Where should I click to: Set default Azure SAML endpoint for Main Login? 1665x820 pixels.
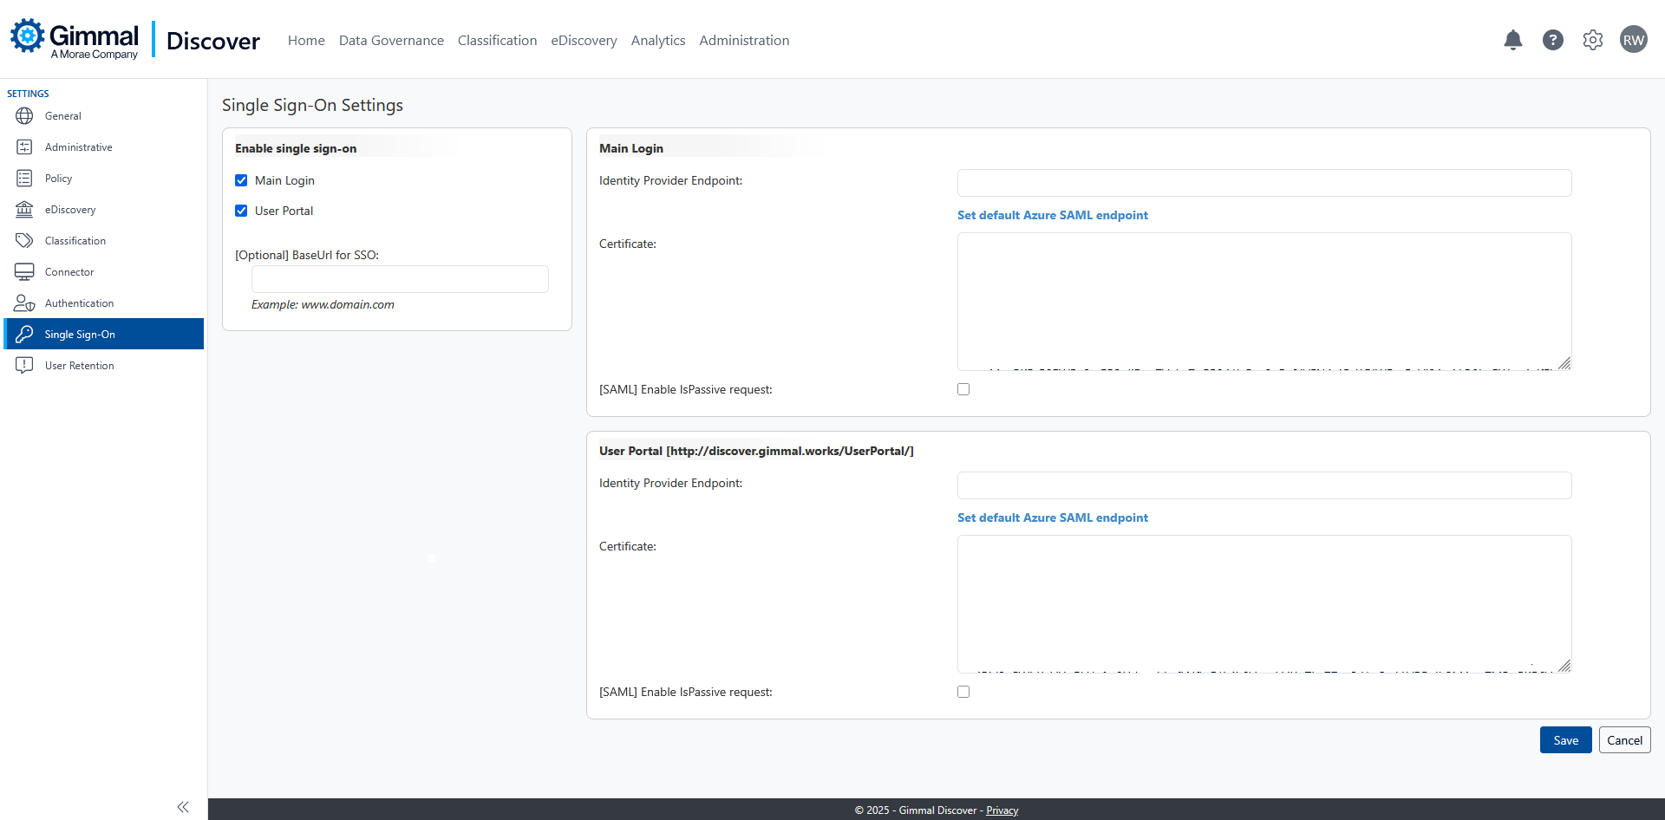point(1052,215)
